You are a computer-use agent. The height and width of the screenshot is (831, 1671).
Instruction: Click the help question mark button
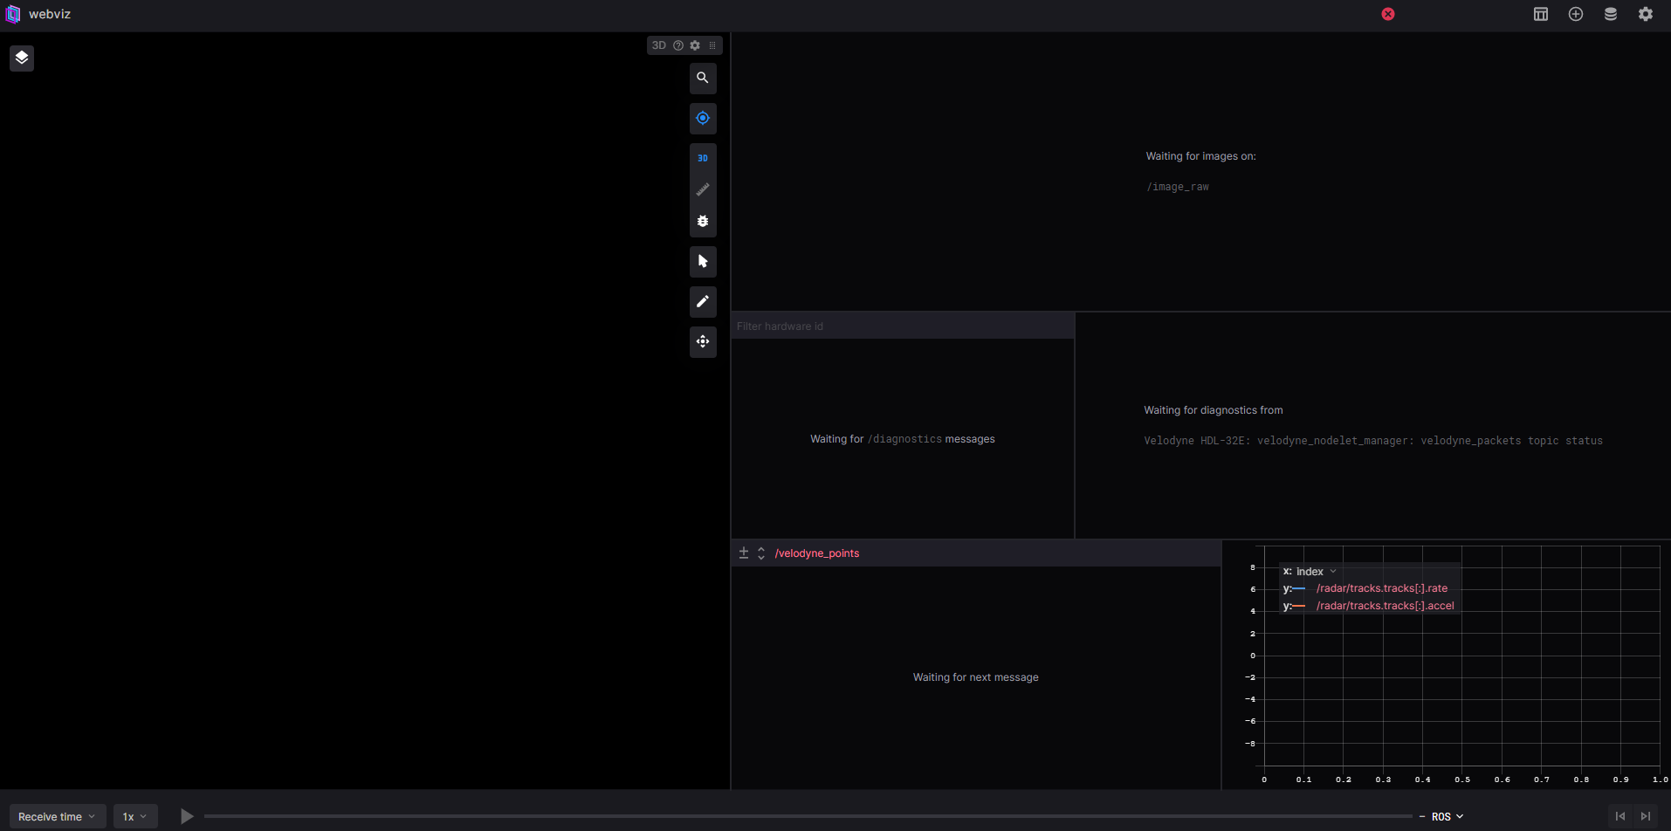(x=678, y=45)
